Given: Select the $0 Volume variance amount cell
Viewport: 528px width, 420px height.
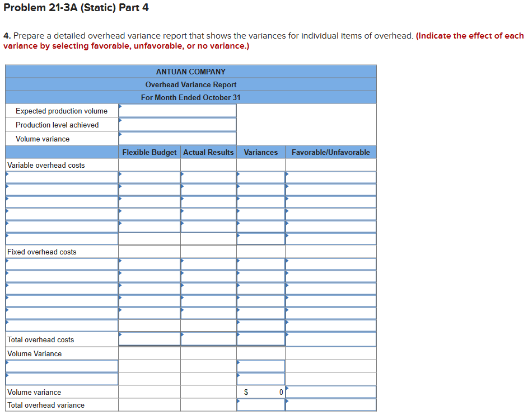Looking at the screenshot, I should [x=260, y=392].
